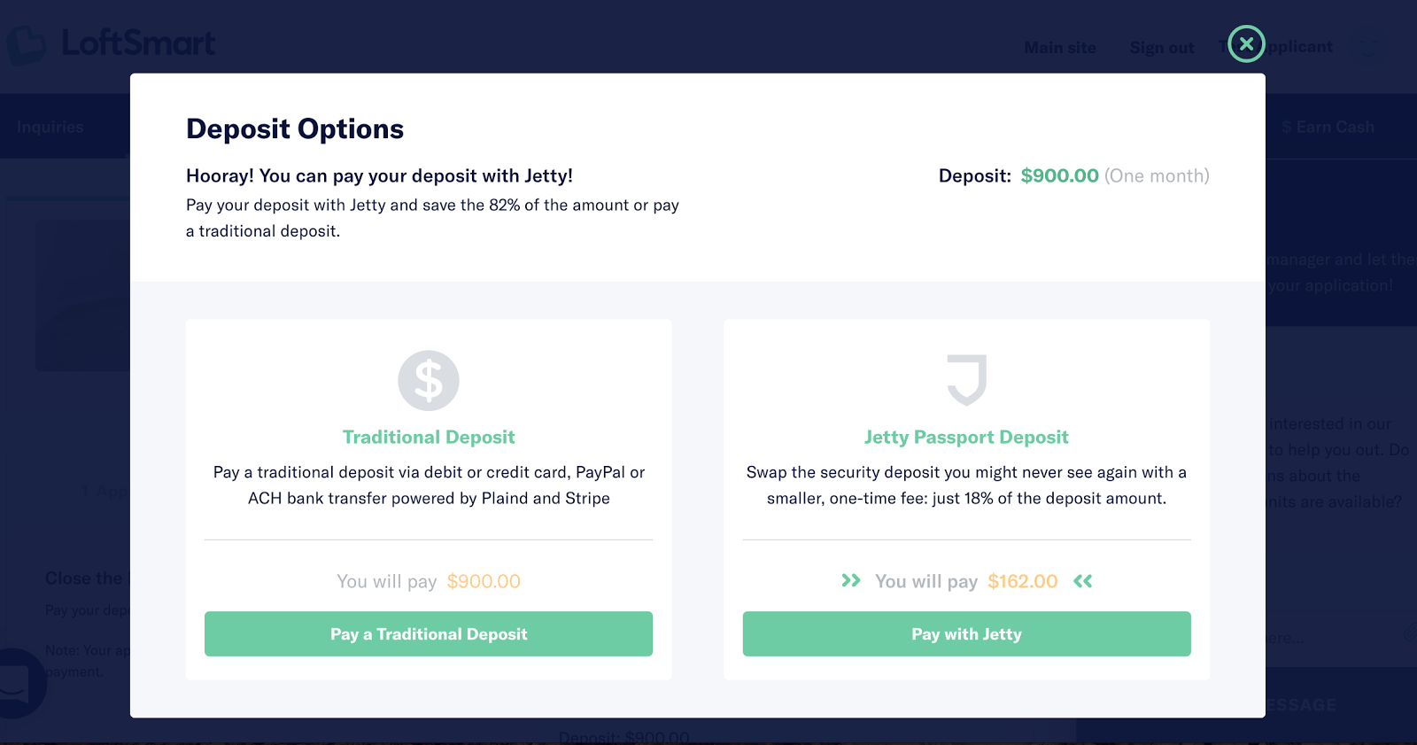This screenshot has width=1417, height=745.
Task: Click the LoftSmart logo
Action: pos(112,44)
